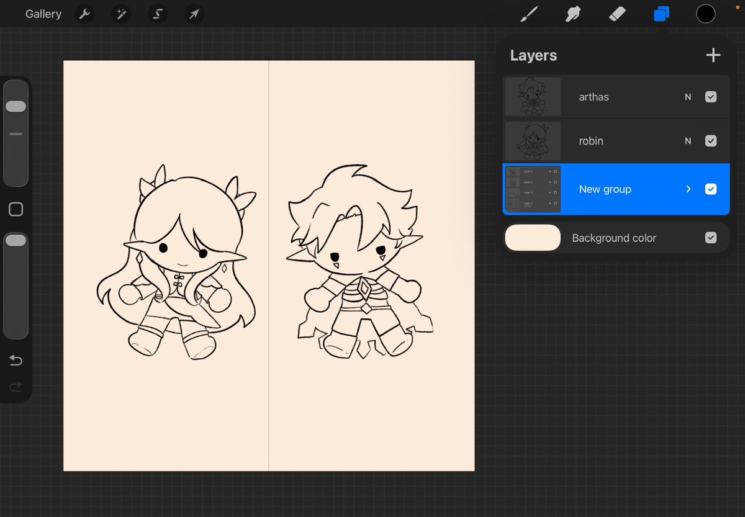Close the Layers panel icon
The height and width of the screenshot is (517, 745).
click(662, 14)
